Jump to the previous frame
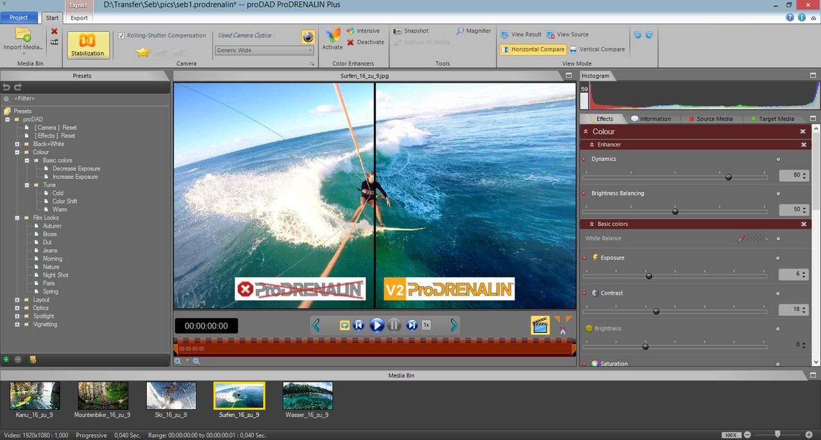The height and width of the screenshot is (440, 821). tap(359, 325)
